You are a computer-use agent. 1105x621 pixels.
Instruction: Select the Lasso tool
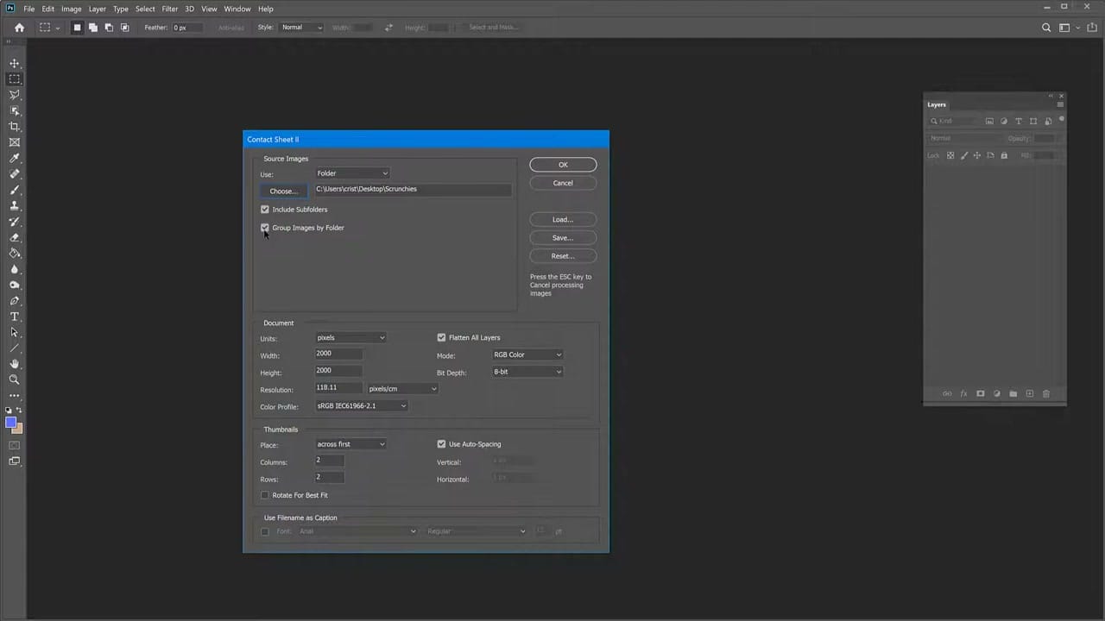pyautogui.click(x=14, y=95)
